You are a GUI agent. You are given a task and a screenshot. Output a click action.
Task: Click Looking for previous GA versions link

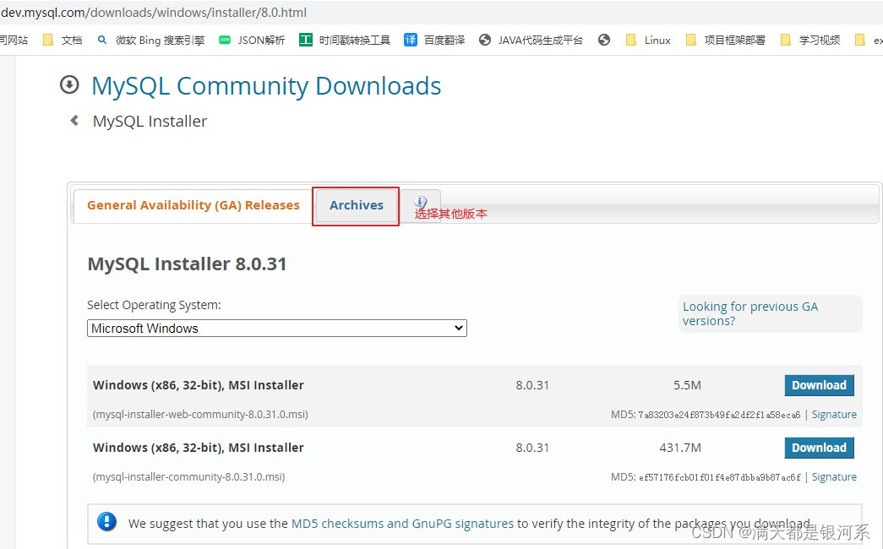click(750, 313)
